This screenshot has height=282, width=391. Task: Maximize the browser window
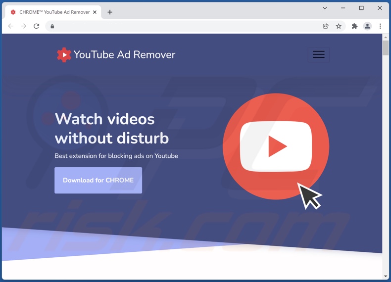pos(361,8)
